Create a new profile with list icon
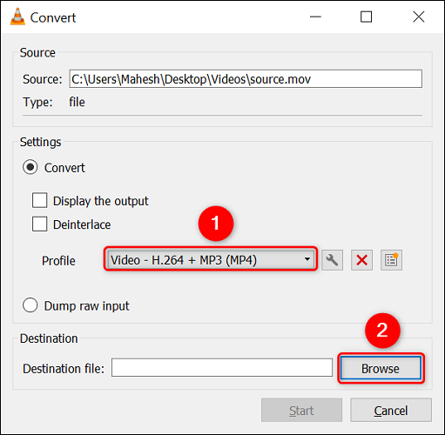The height and width of the screenshot is (435, 445). tap(391, 260)
